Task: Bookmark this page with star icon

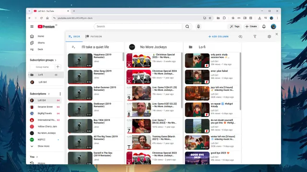Action: coord(210,18)
